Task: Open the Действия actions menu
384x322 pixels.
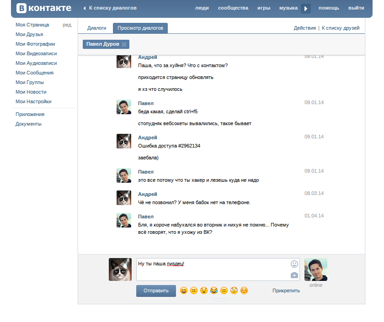Action: (304, 28)
